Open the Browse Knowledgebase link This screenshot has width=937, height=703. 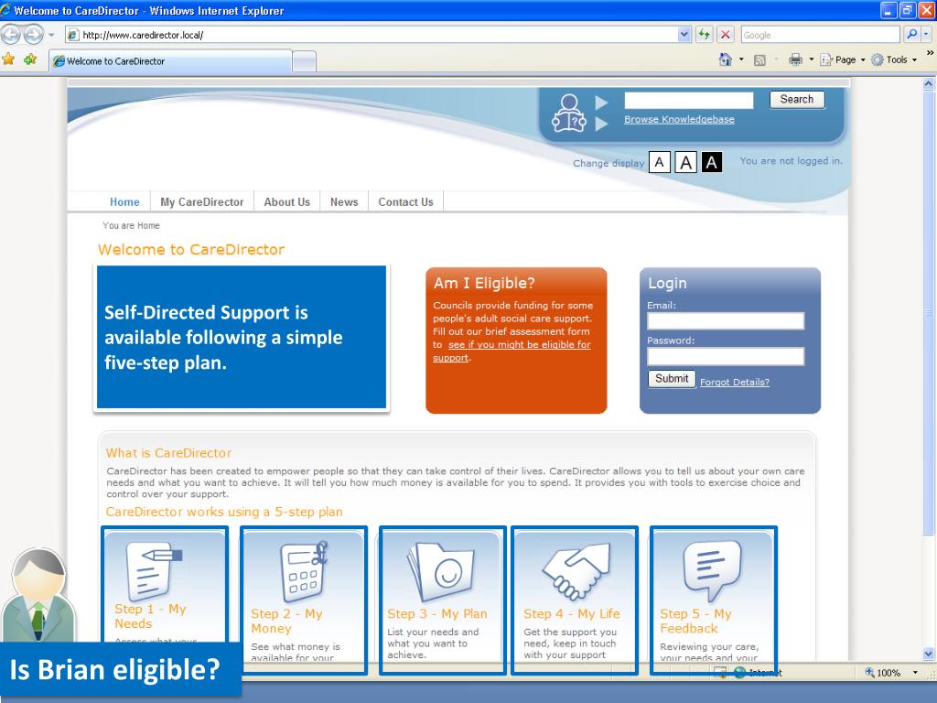[x=679, y=119]
